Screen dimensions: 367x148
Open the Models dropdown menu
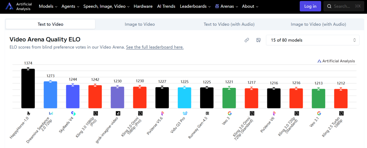click(48, 6)
